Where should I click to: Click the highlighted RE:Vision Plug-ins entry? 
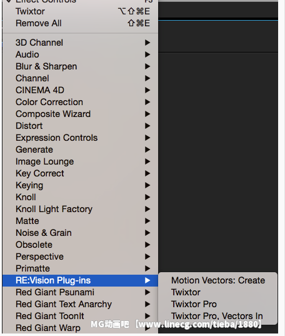point(80,280)
